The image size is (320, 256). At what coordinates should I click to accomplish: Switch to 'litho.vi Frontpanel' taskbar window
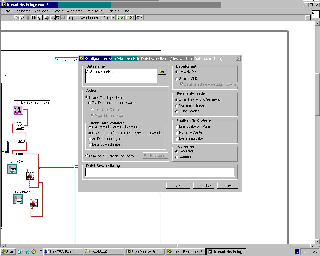(185, 252)
